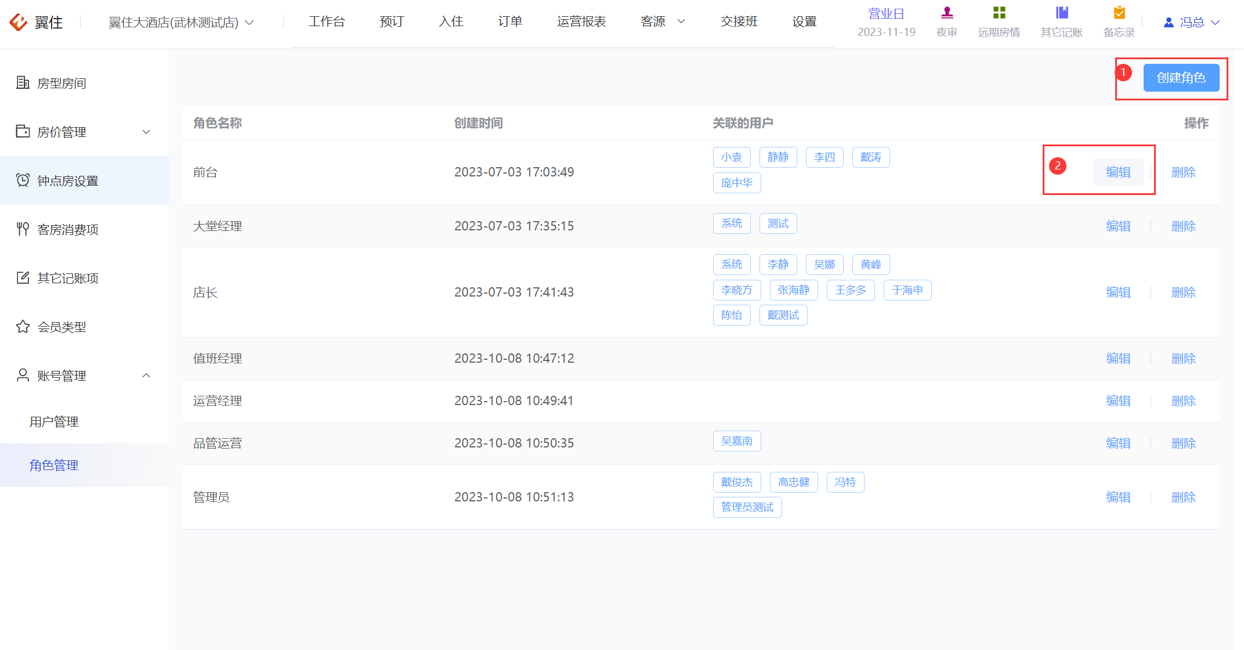Edit the 品管运营 role

[x=1118, y=443]
